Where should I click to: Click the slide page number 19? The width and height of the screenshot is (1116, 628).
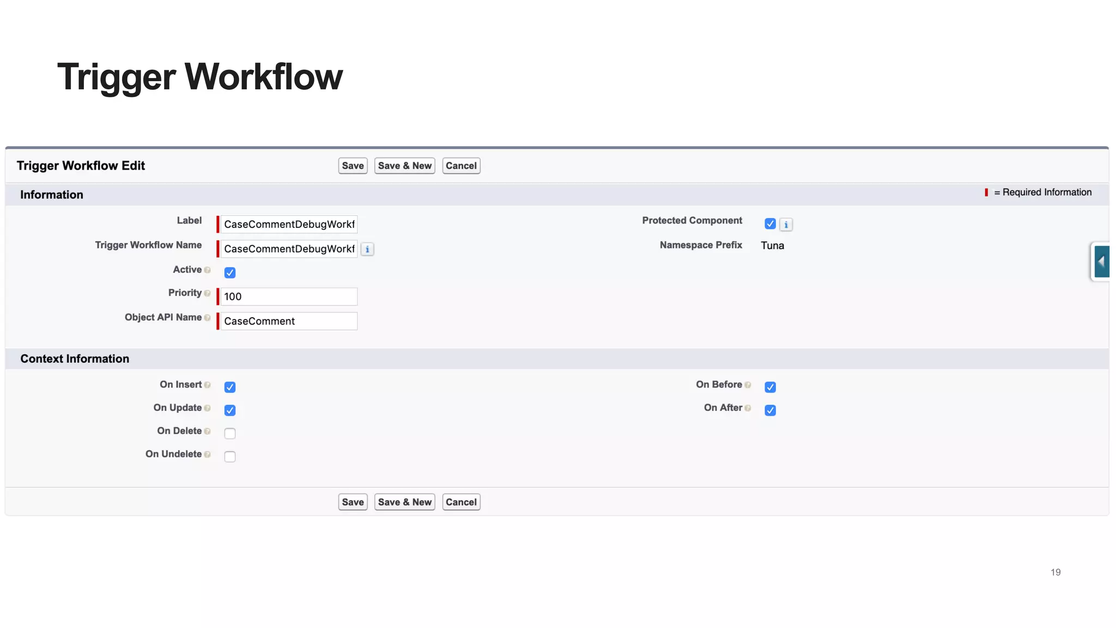1056,572
